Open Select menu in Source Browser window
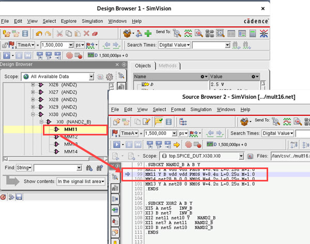This screenshot has width=310, height=244. pos(159,110)
